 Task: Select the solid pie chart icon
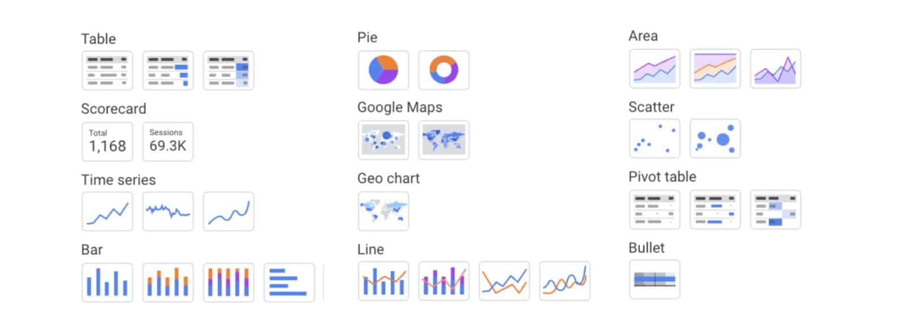point(383,70)
